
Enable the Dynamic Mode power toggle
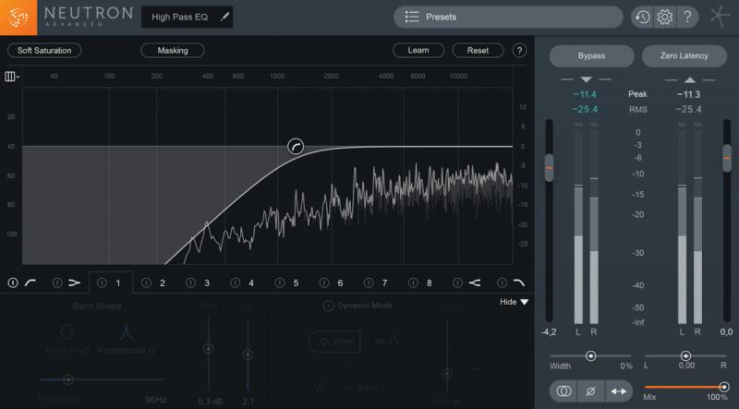coord(329,306)
